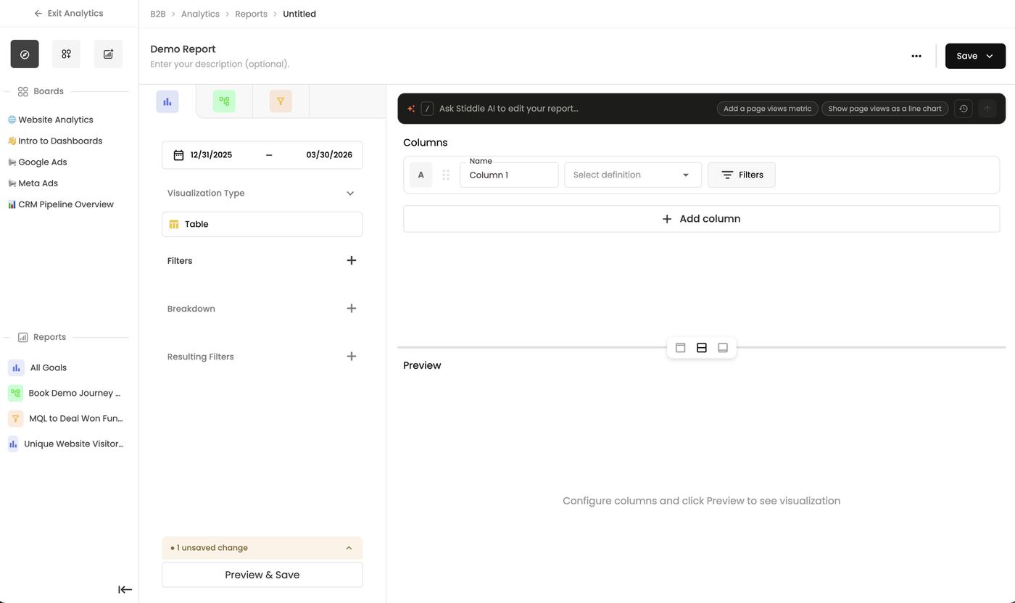Click the Preview & Save button

pyautogui.click(x=262, y=575)
